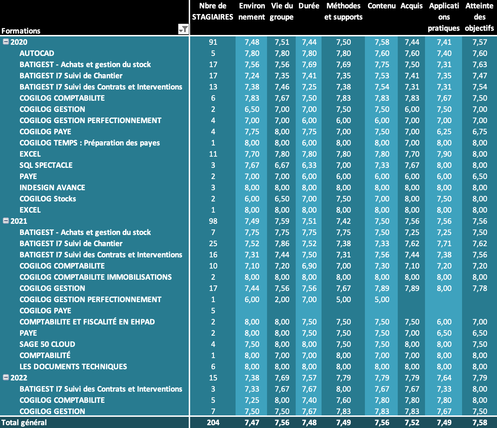Select the Applications pratiques column header
Screen dimensions: 497x428
click(x=444, y=17)
